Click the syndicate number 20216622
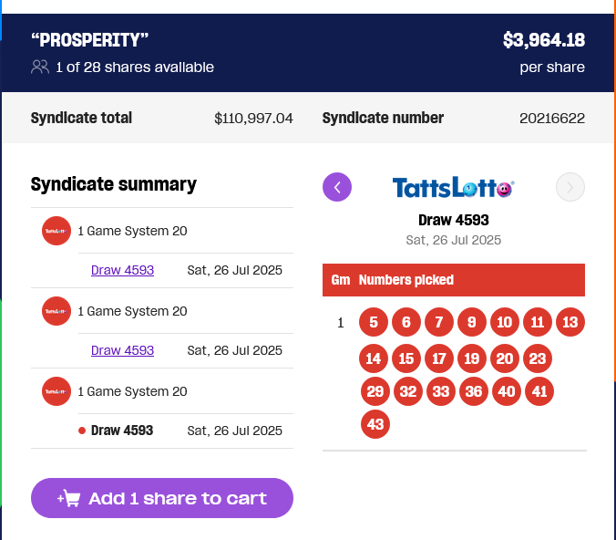 (552, 118)
